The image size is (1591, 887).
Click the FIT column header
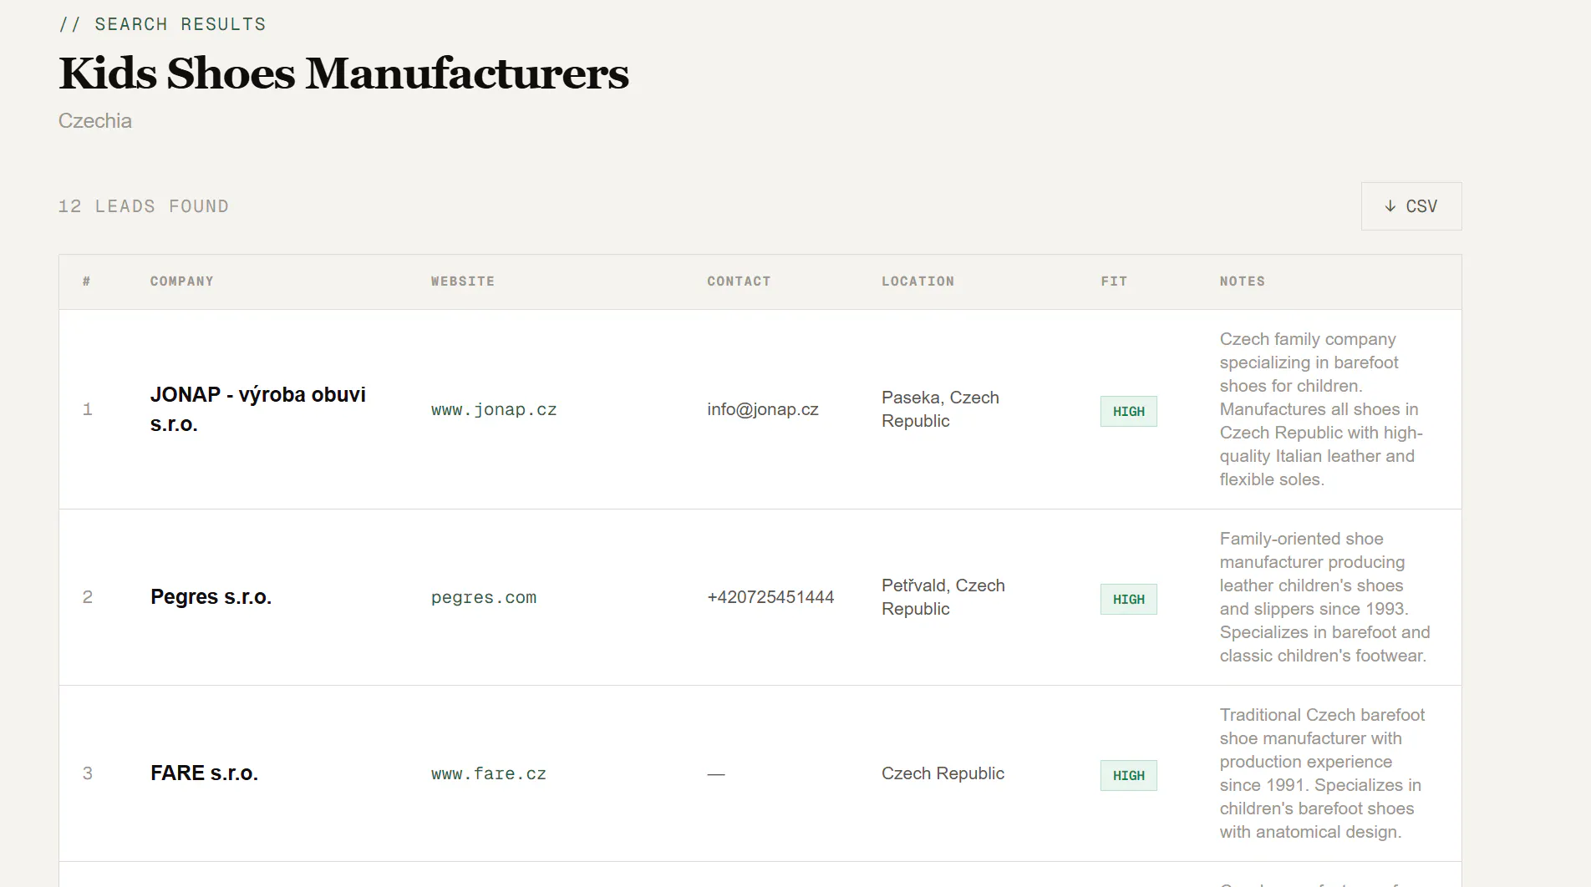[x=1114, y=281]
